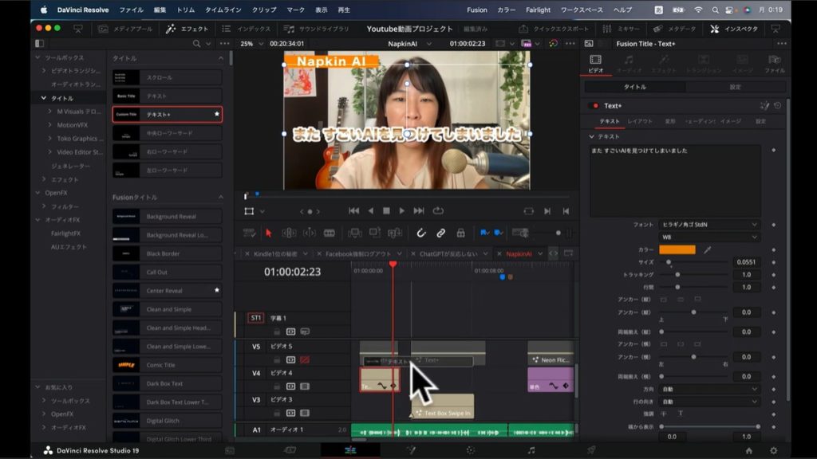Lock the Video 4 track
817x459 pixels.
point(277,386)
